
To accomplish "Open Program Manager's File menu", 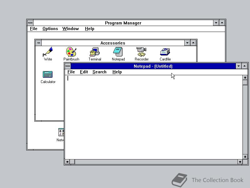I will point(34,29).
